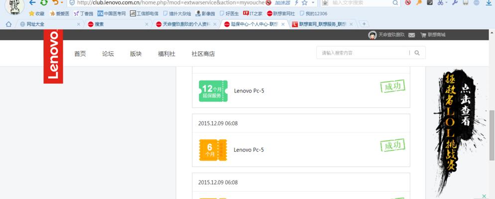Image resolution: width=495 pixels, height=199 pixels.
Task: Close the 网址大全 tab
Action: pyautogui.click(x=79, y=24)
